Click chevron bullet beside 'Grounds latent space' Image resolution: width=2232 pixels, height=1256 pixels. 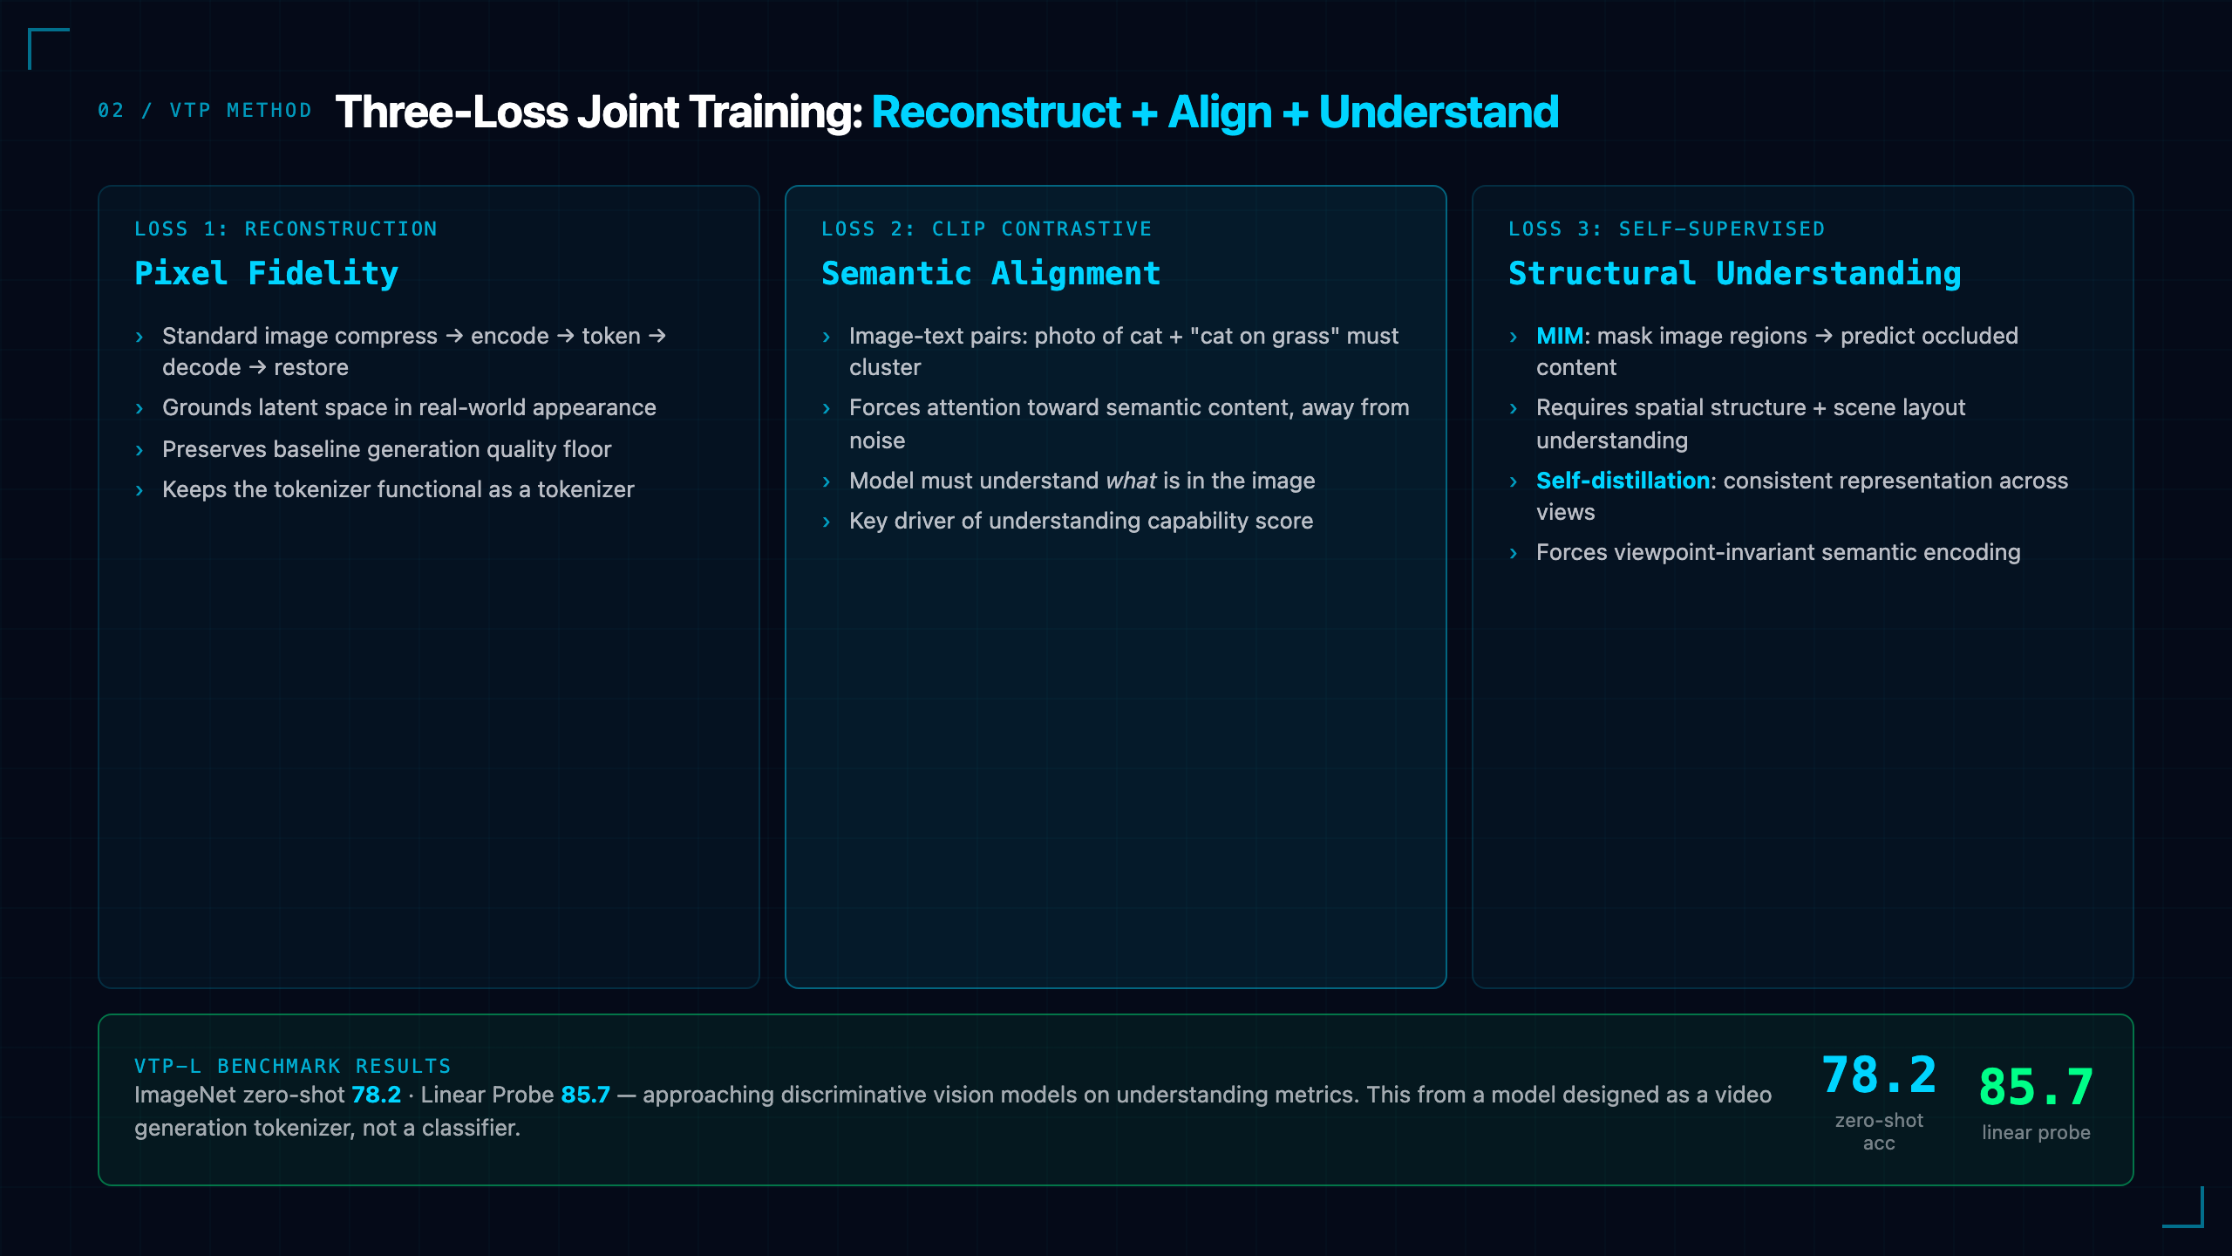coord(139,408)
